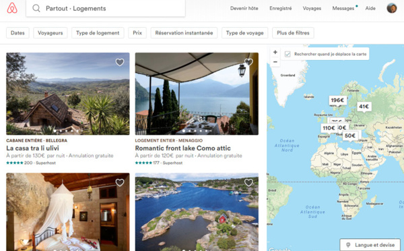
Task: Click the Airbnb logo icon
Action: tap(12, 8)
